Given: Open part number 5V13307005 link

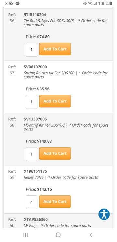Looking at the screenshot, I should (35, 119).
